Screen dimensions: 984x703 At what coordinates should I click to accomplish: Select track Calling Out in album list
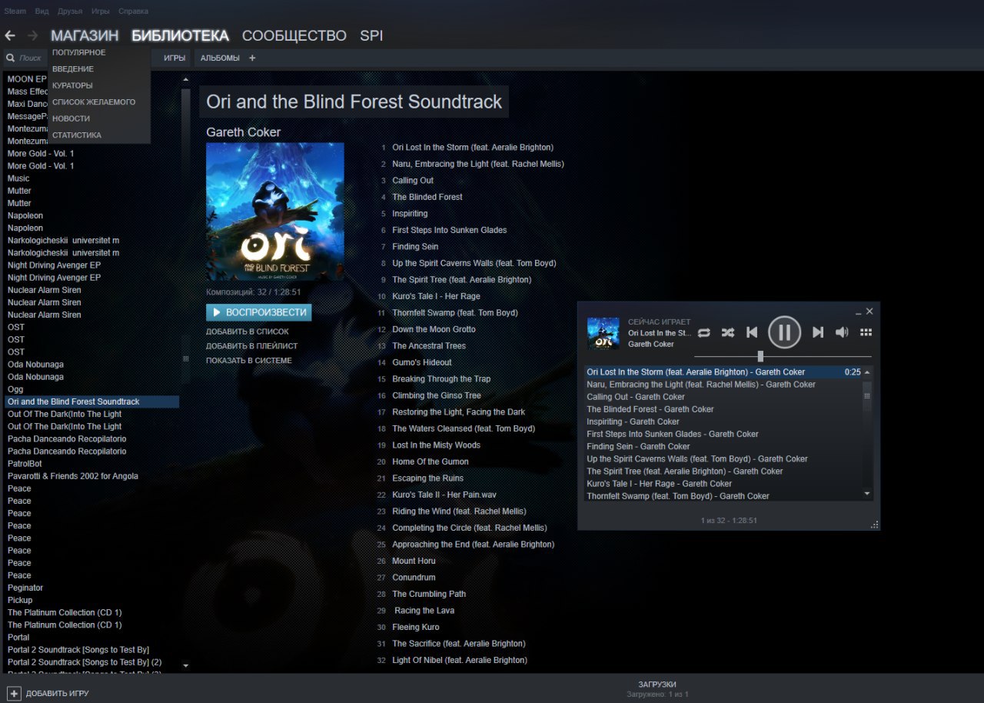tap(413, 181)
